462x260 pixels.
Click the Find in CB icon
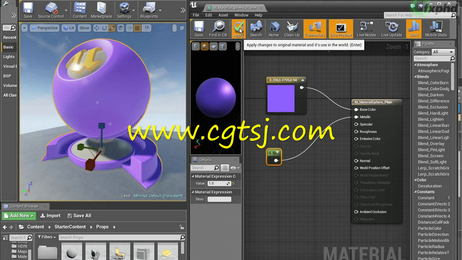(218, 28)
